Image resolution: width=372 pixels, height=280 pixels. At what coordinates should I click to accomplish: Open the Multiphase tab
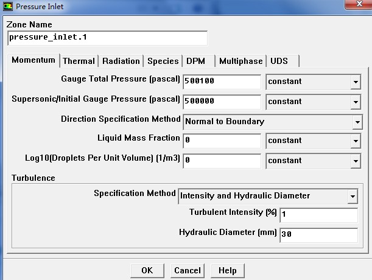(240, 61)
